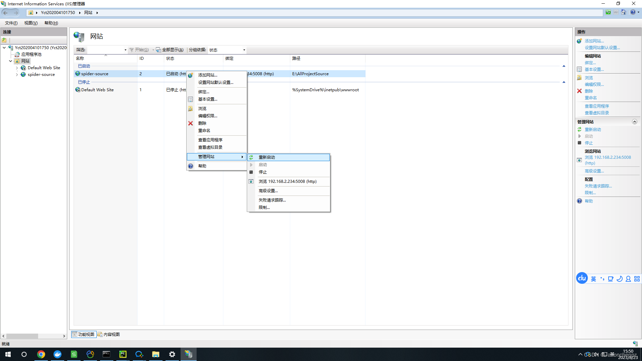
Task: Expand Default Web Site tree node
Action: (17, 68)
